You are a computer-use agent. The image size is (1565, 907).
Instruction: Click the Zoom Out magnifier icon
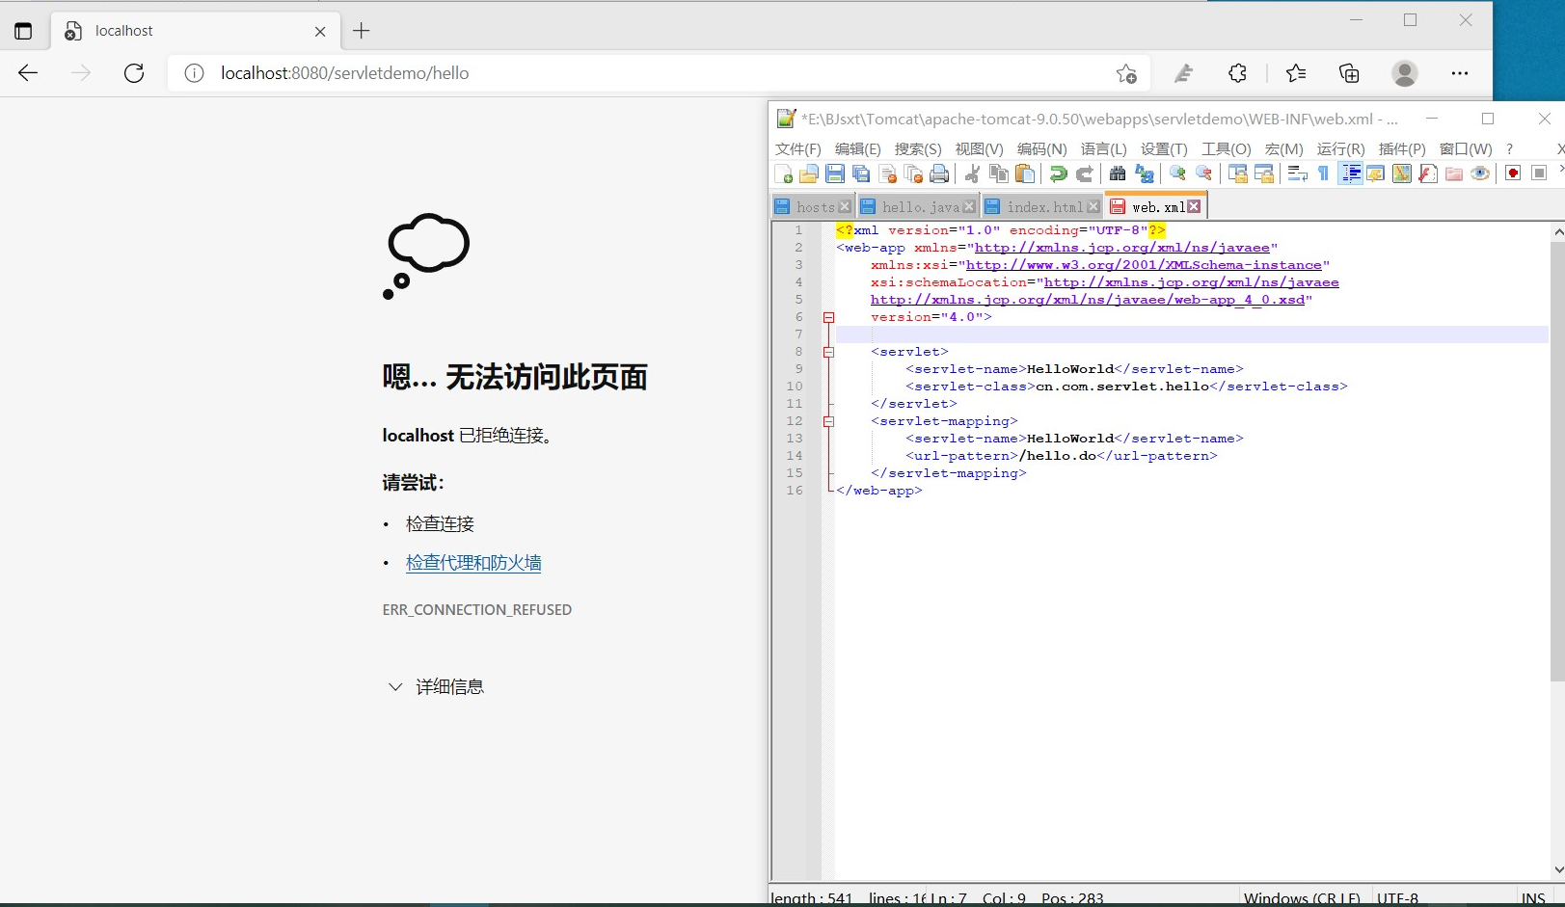pyautogui.click(x=1203, y=173)
